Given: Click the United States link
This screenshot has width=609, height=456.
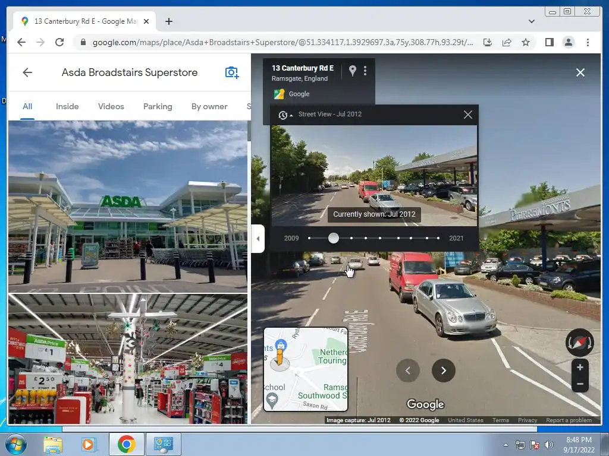Looking at the screenshot, I should pyautogui.click(x=466, y=420).
